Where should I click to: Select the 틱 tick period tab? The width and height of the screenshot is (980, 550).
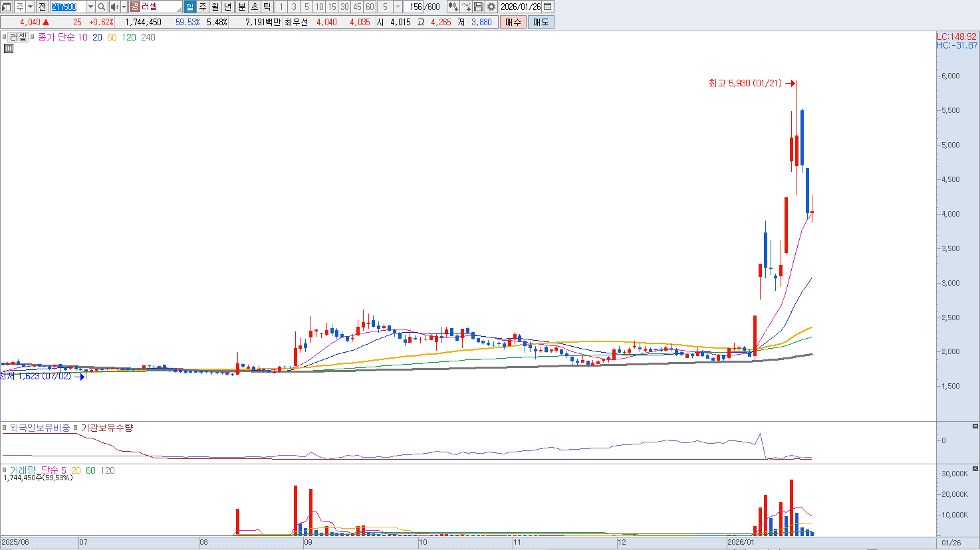267,7
